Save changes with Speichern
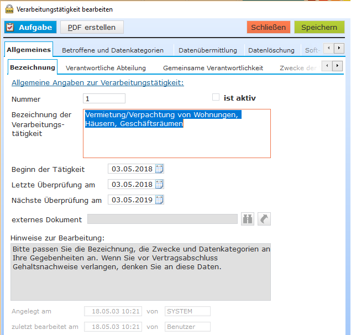 pyautogui.click(x=319, y=27)
